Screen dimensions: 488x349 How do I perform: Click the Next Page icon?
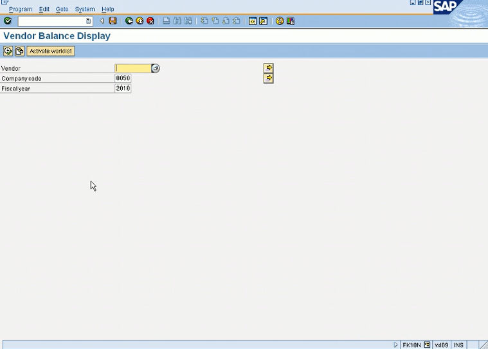click(x=226, y=21)
